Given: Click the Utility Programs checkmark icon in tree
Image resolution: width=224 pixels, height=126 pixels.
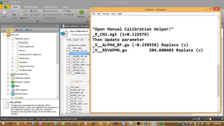Looking at the screenshot, I should (x=13, y=90).
